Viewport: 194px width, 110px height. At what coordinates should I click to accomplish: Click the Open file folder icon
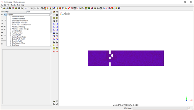click(4, 8)
